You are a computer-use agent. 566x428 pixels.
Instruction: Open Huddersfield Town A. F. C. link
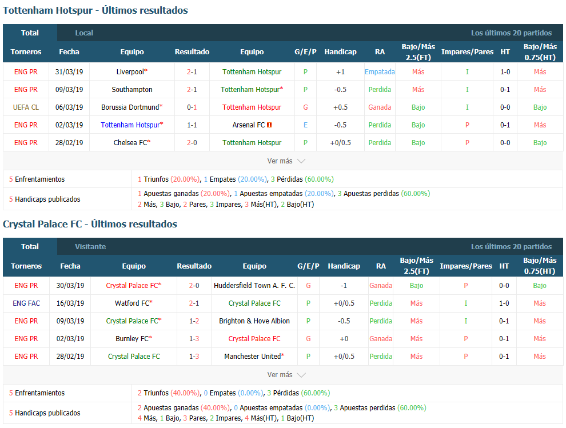point(254,286)
